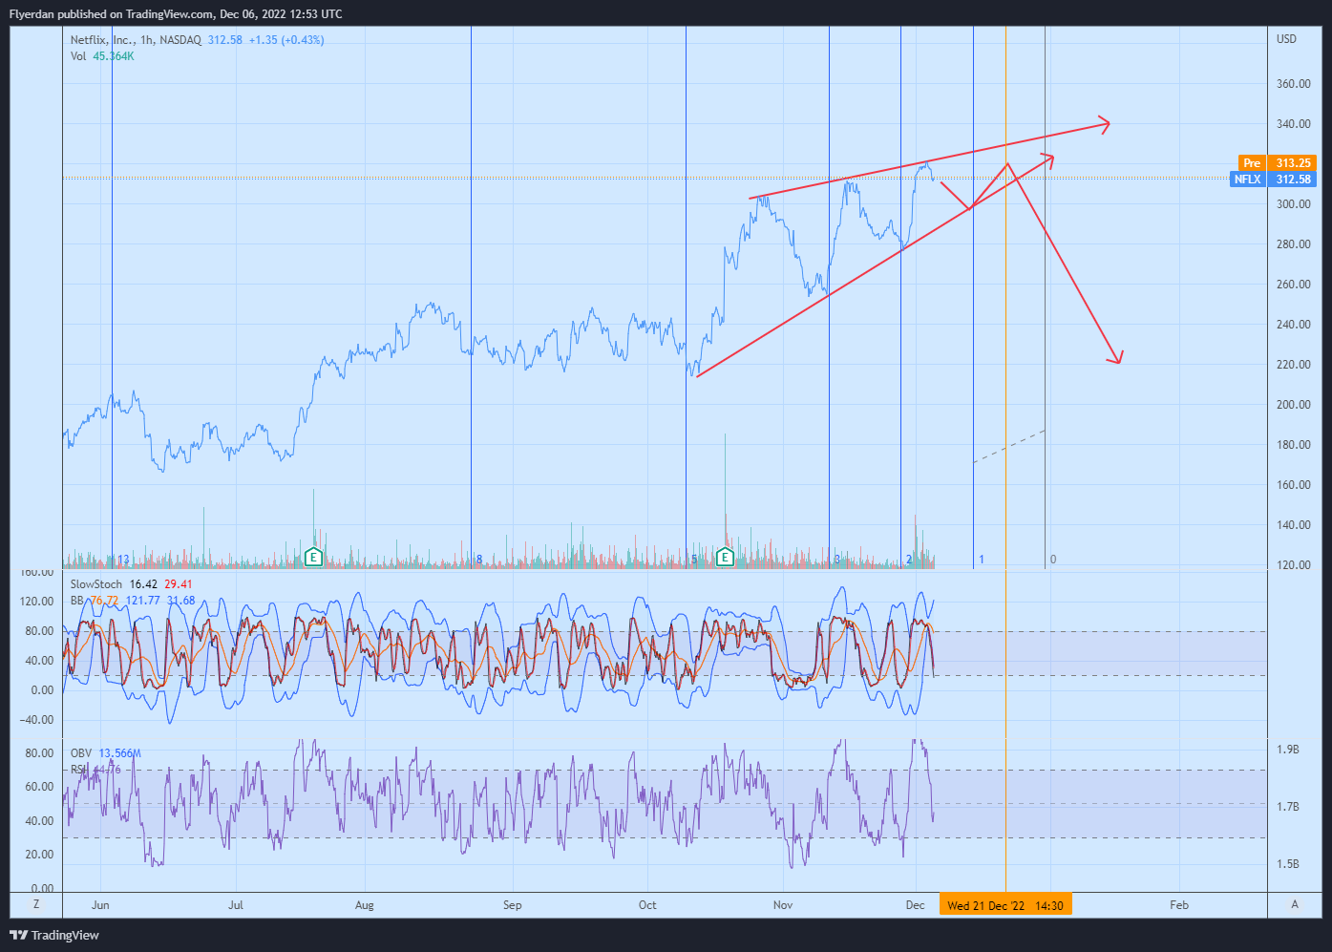
Task: Click the 200.00 price axis label
Action: coord(1294,405)
